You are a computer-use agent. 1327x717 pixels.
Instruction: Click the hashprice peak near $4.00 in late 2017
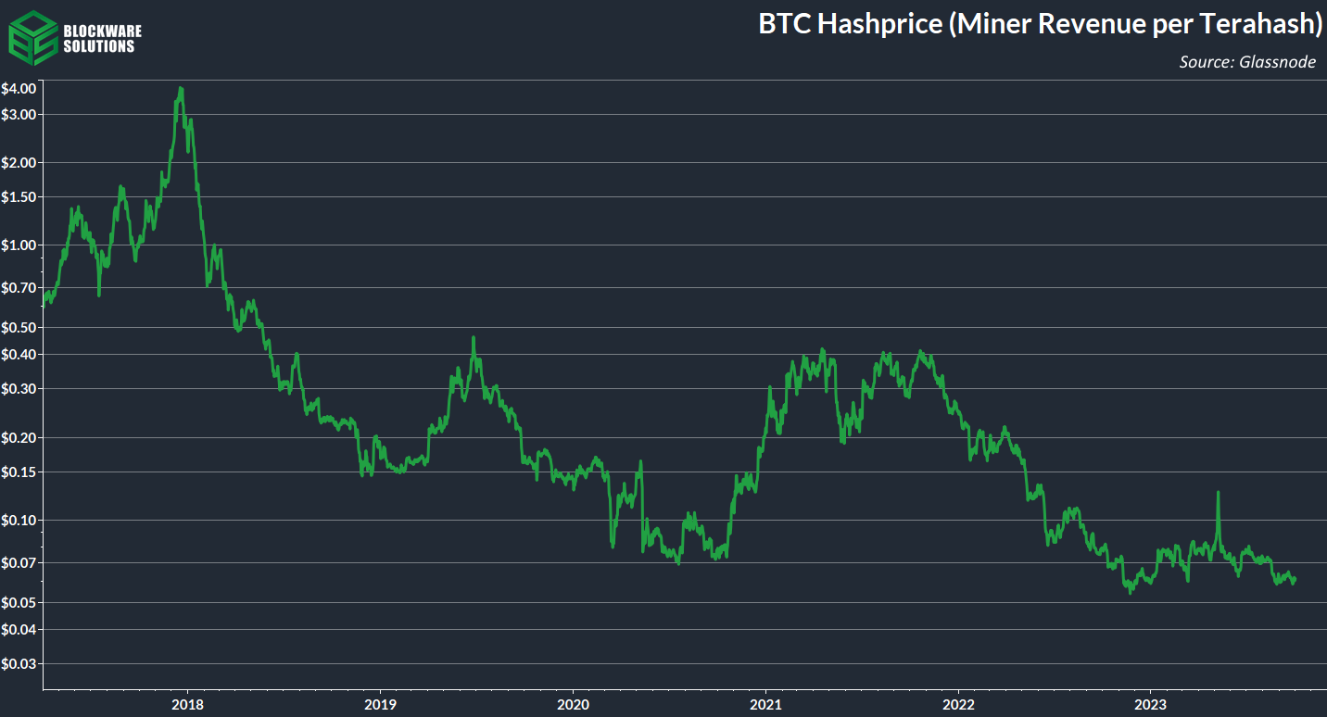[x=181, y=89]
